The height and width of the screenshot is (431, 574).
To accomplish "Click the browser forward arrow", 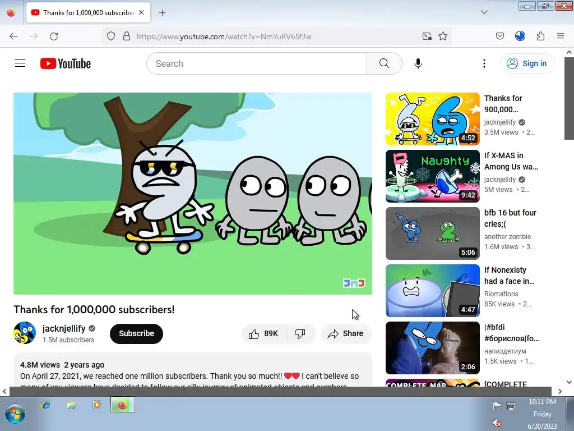I will 34,36.
